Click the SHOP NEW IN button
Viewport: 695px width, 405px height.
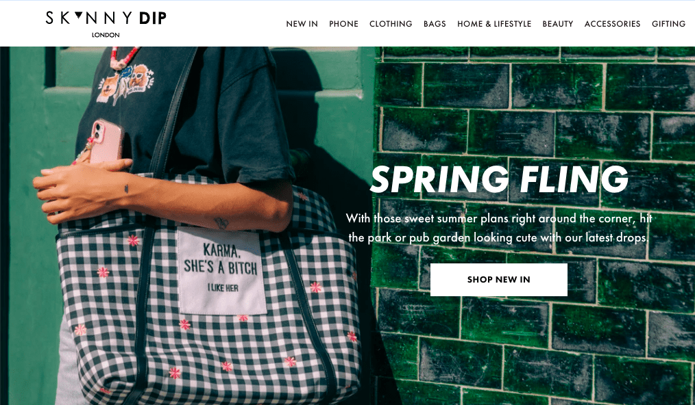pos(499,280)
